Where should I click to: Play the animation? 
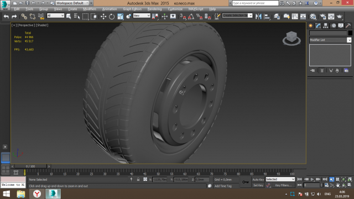click(312, 179)
